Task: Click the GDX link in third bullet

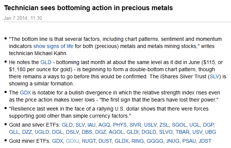Action: point(25,93)
